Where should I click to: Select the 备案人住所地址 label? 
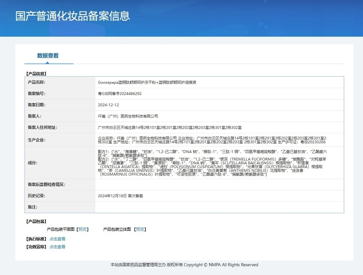[42, 127]
